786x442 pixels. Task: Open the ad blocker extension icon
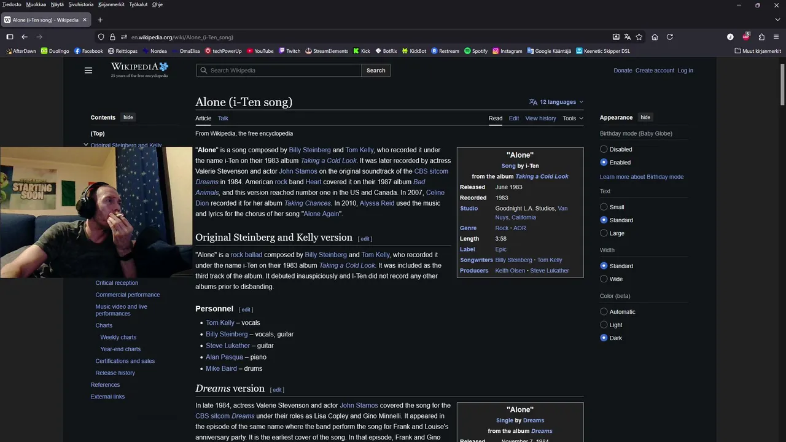point(746,36)
